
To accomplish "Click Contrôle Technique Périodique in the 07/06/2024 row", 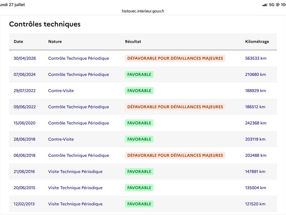I will (x=79, y=75).
